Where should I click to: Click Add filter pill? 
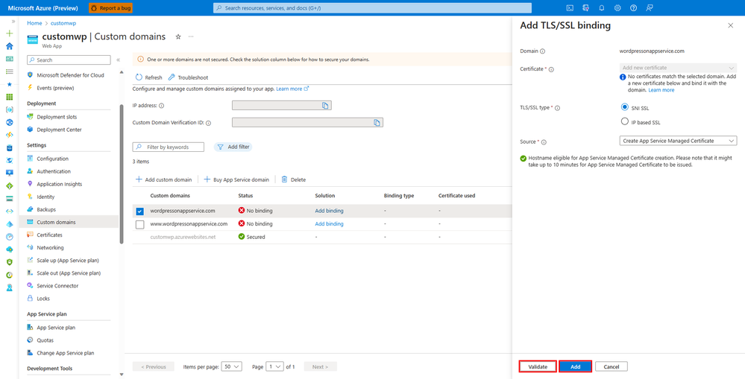point(233,147)
